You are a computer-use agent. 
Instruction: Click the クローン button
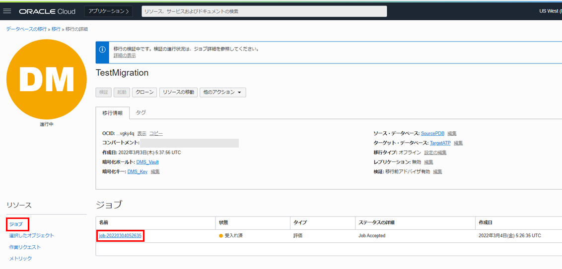click(144, 93)
